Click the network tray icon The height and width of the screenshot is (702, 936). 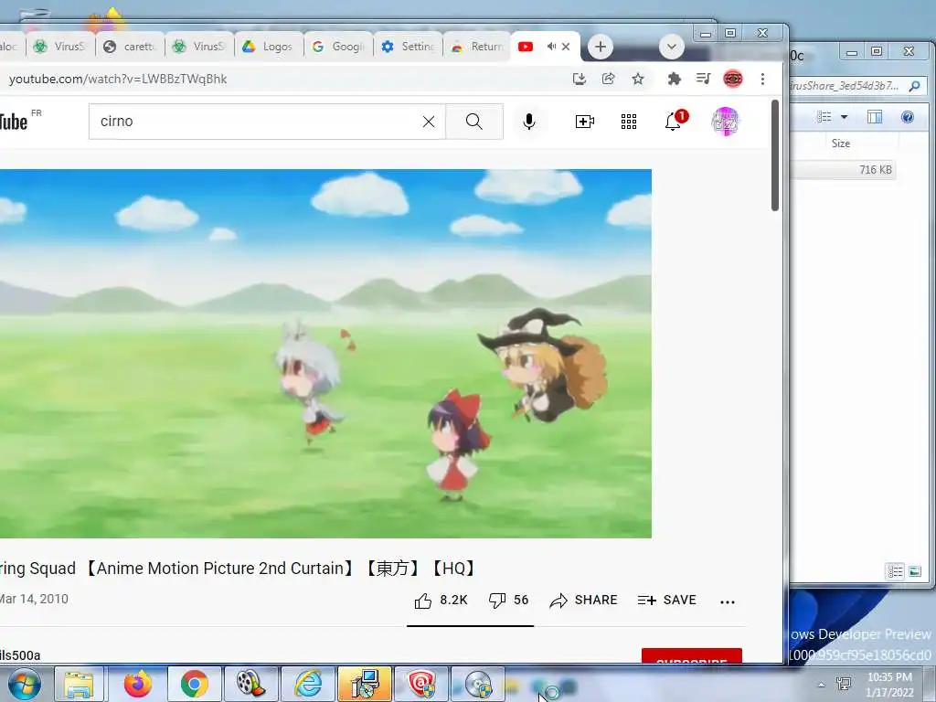tap(844, 684)
